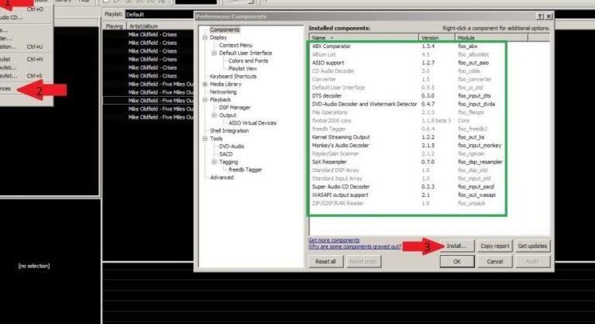This screenshot has height=324, width=595.
Task: Open the SACD tools page
Action: pyautogui.click(x=225, y=154)
